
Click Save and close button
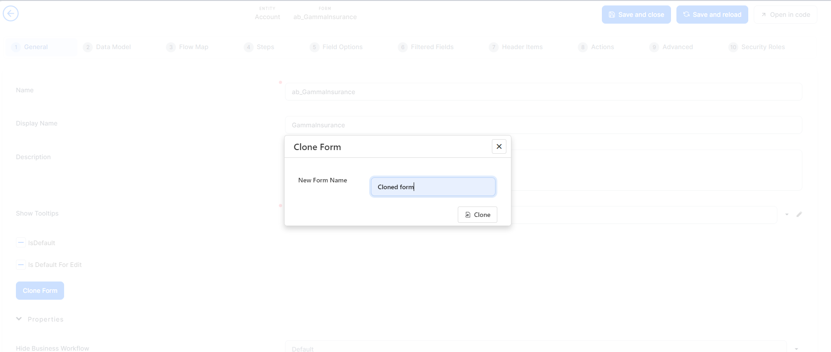(x=636, y=15)
